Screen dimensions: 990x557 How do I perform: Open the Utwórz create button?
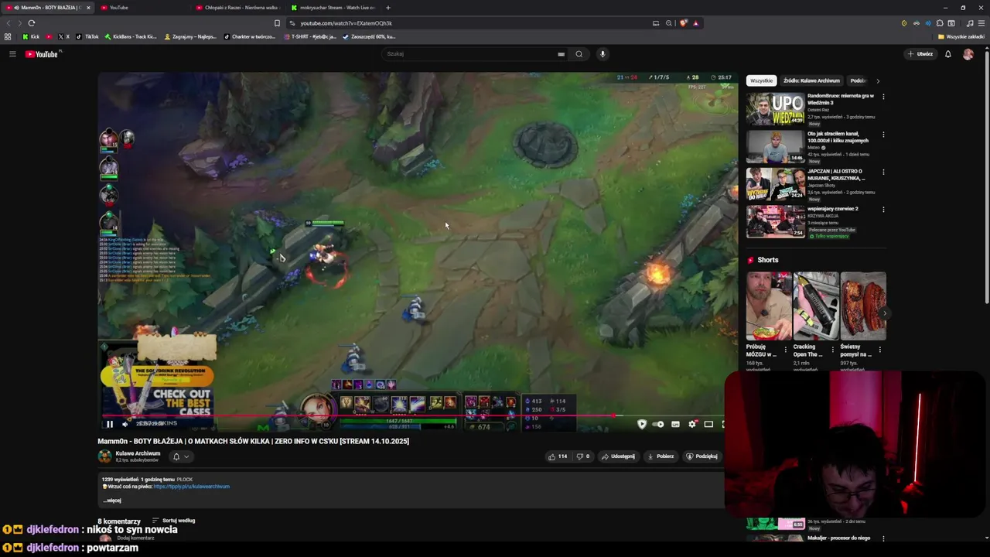click(x=920, y=54)
